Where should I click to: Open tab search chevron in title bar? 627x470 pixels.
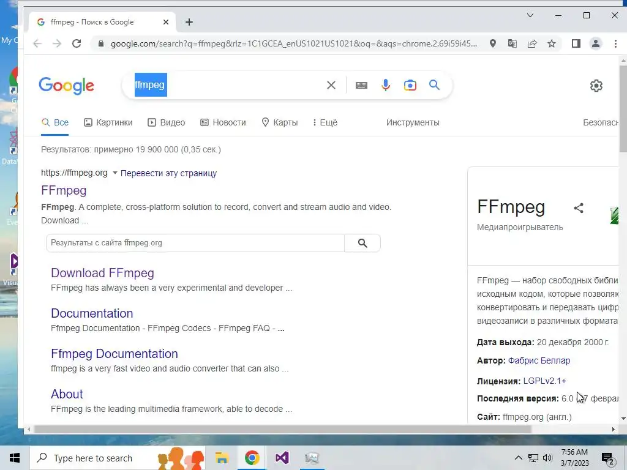[530, 15]
